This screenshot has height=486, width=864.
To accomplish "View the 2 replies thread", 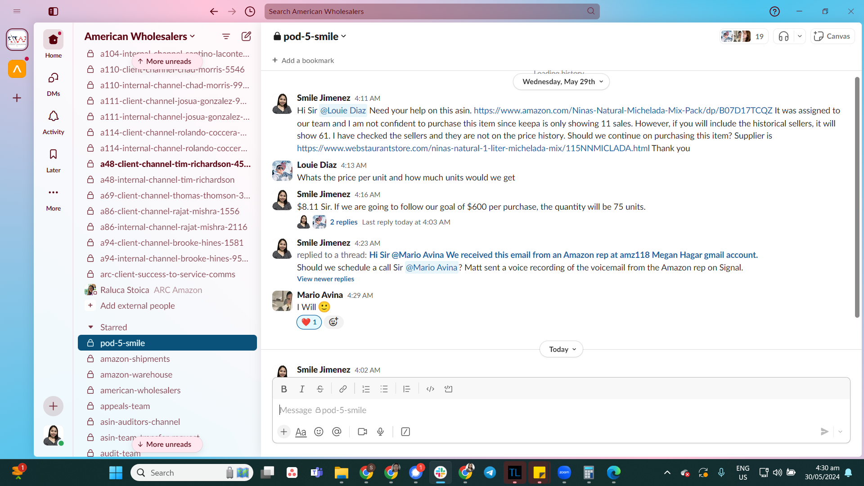I will point(344,222).
